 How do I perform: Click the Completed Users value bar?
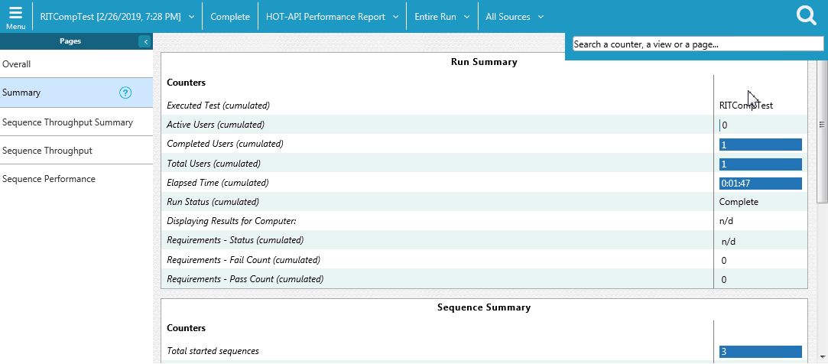760,145
